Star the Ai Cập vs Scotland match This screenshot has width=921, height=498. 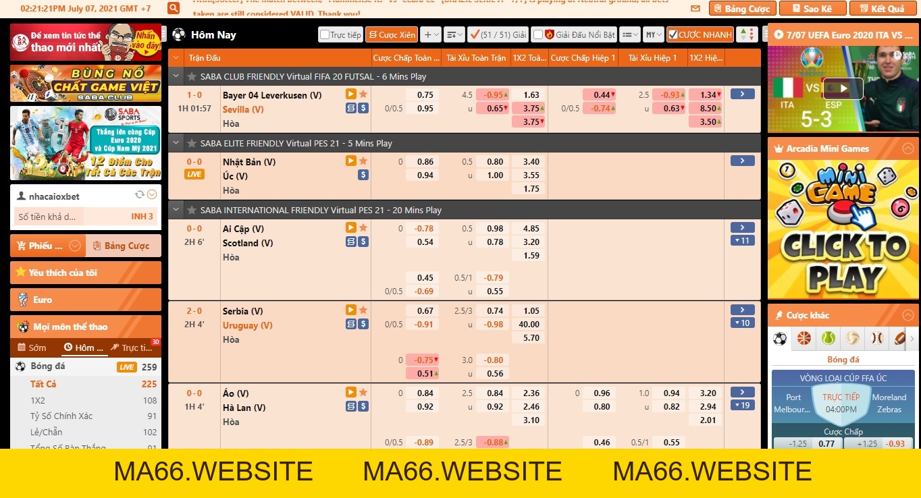[x=363, y=228]
